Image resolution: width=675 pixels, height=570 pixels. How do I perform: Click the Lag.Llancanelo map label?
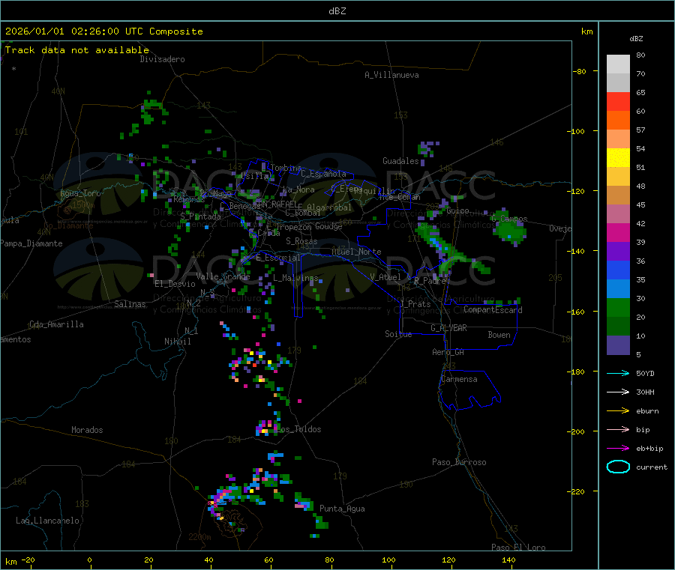coord(47,521)
